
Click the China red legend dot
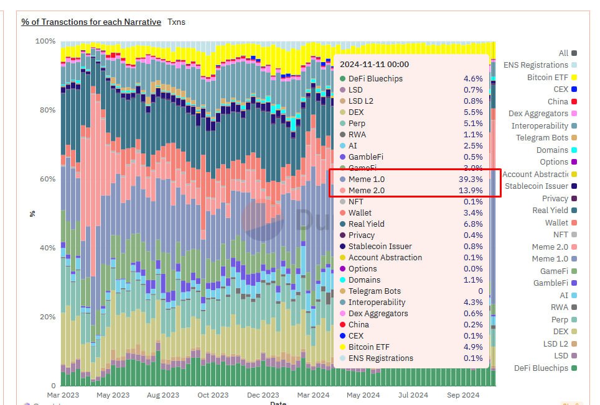pos(574,102)
